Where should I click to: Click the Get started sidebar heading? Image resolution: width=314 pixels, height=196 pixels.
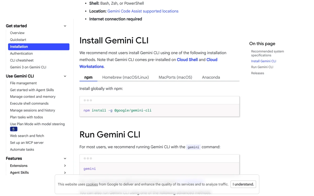tap(16, 26)
